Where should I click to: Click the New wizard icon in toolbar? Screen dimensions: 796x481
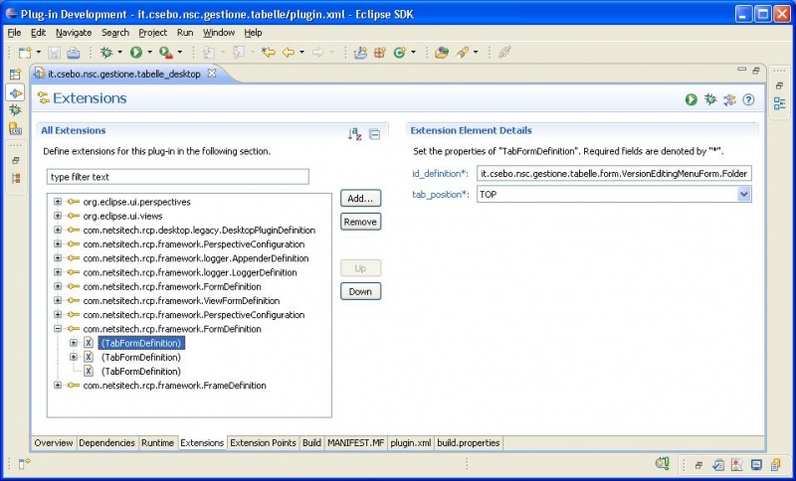pos(24,53)
